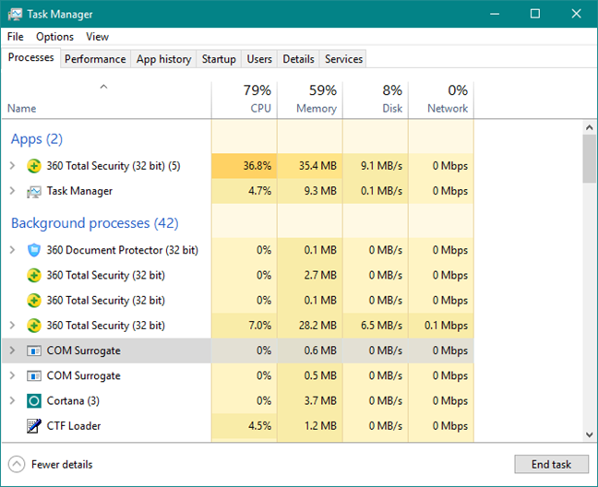Open the Startup tab
The width and height of the screenshot is (598, 487).
[x=219, y=59]
